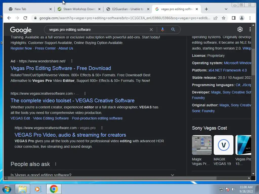The image size is (259, 194).
Task: Click the scroll down arrow
Action: (253, 174)
